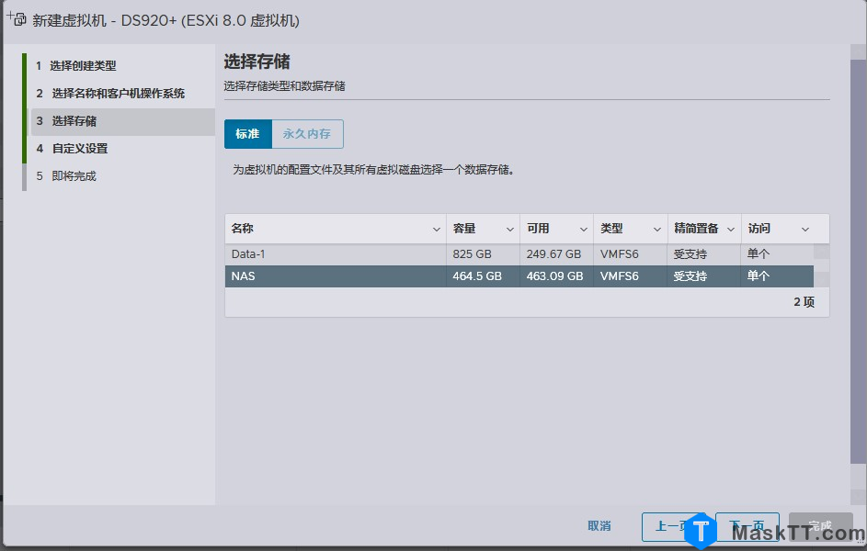Sort by the 可用 column header
This screenshot has height=551, width=867.
538,229
